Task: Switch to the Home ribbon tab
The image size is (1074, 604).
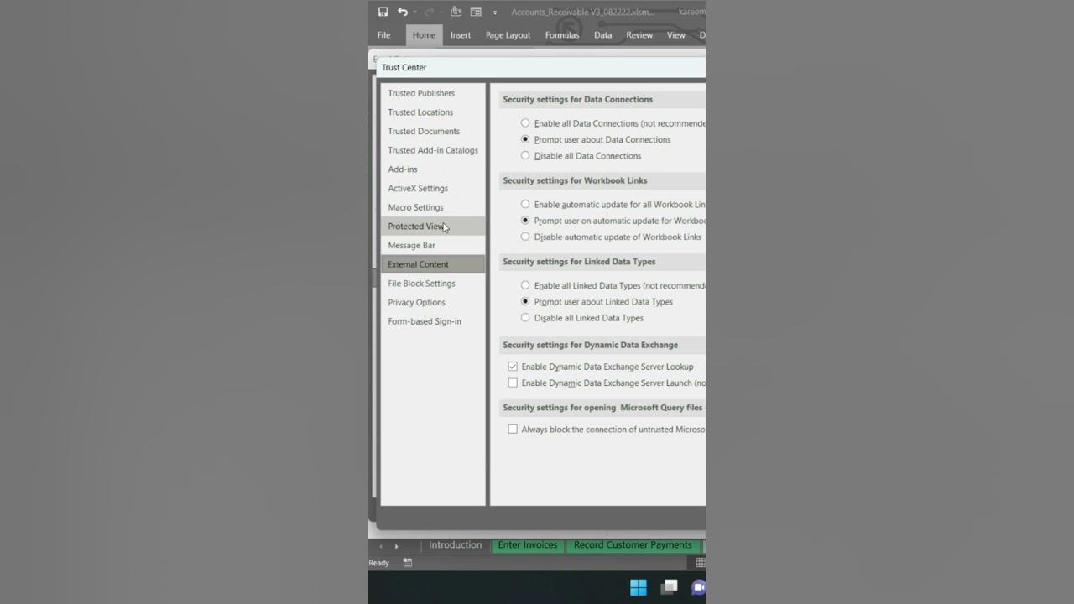Action: [x=424, y=35]
